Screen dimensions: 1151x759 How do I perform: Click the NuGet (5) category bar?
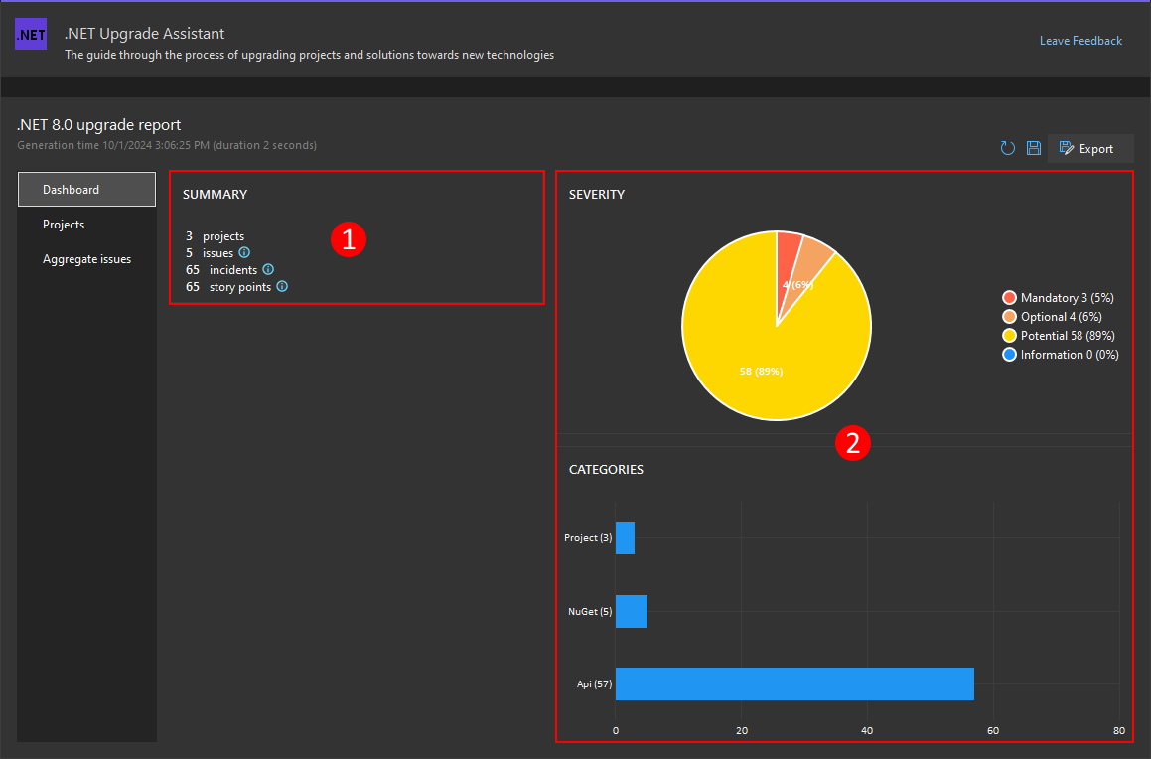[x=631, y=611]
